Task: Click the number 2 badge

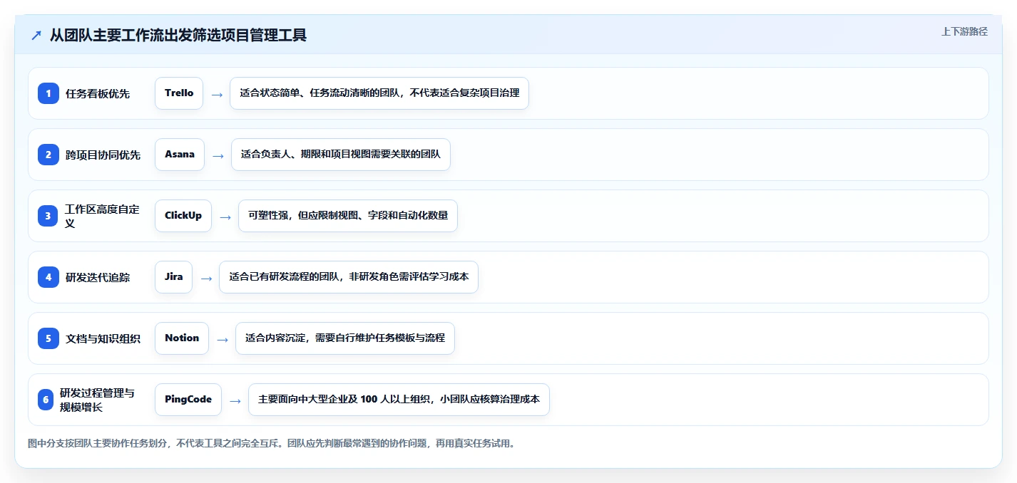Action: (48, 155)
